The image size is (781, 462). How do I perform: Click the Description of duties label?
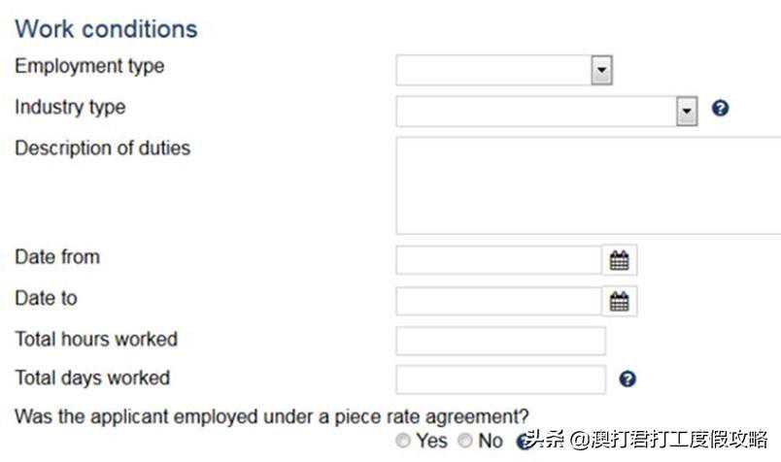point(102,148)
